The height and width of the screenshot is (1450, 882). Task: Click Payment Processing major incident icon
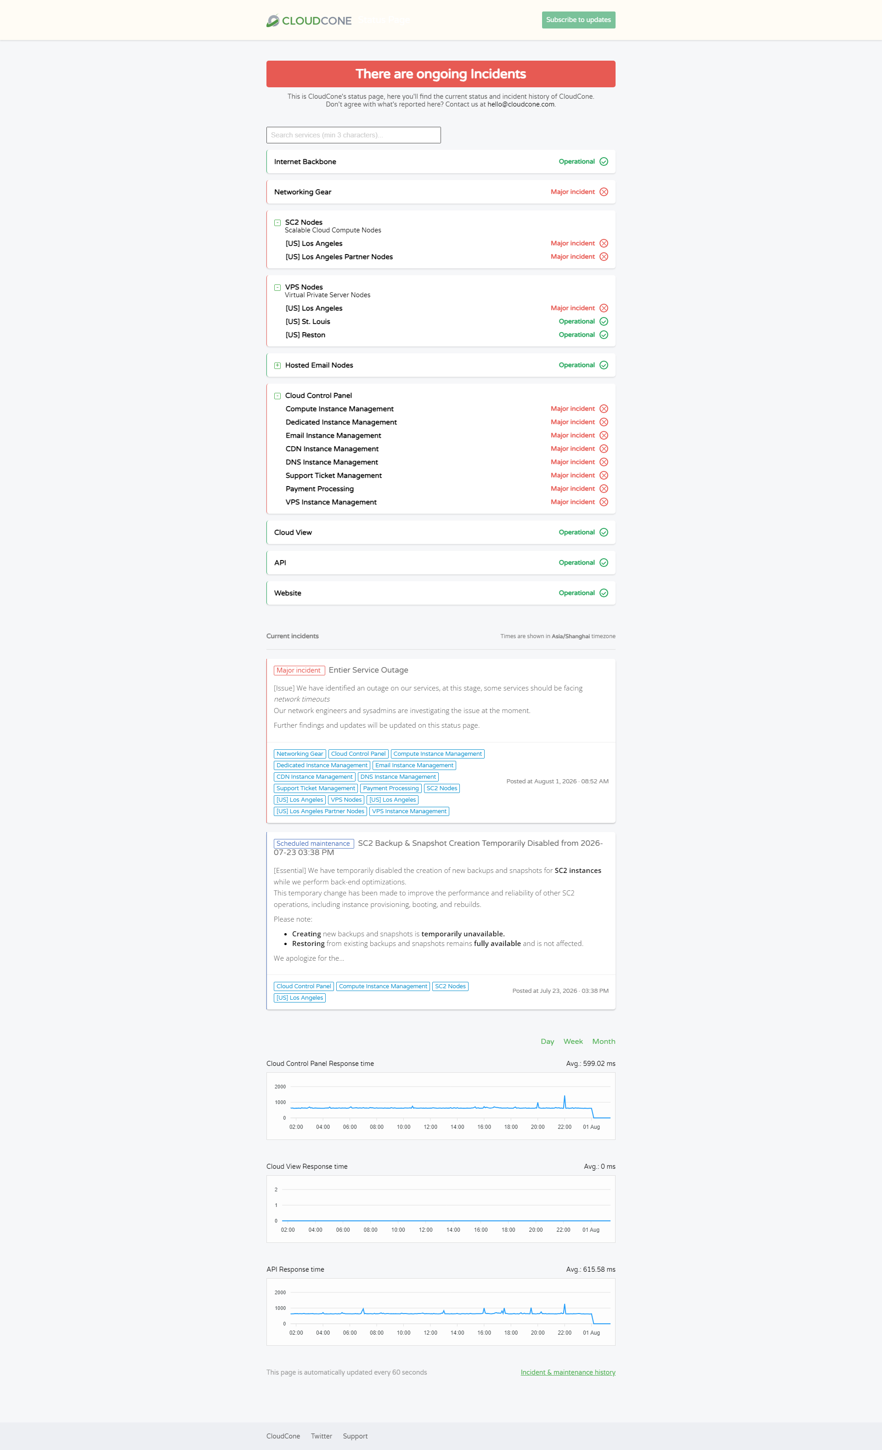(604, 489)
